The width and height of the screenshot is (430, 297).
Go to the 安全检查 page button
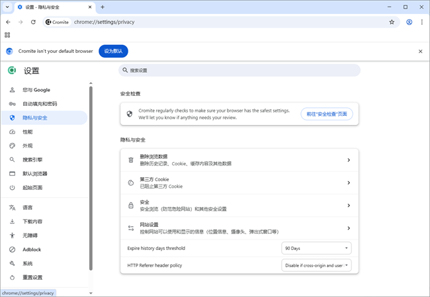coord(327,114)
